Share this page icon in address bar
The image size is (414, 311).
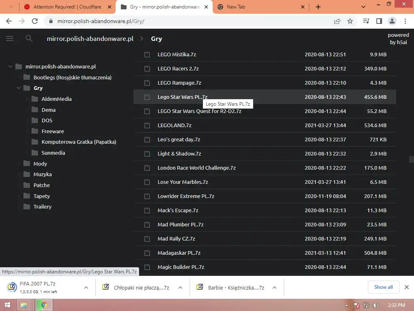[337, 21]
